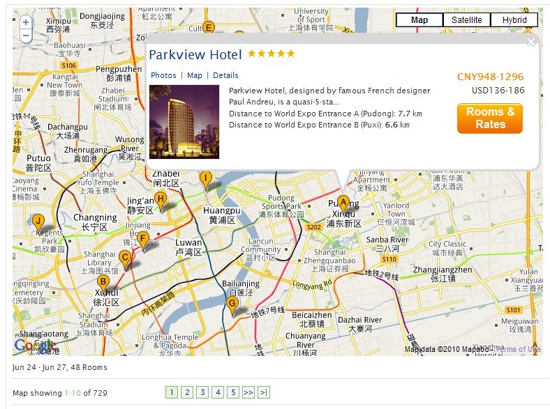Click the S106 road shield
Viewport: 550px width, 409px height.
pos(68,65)
